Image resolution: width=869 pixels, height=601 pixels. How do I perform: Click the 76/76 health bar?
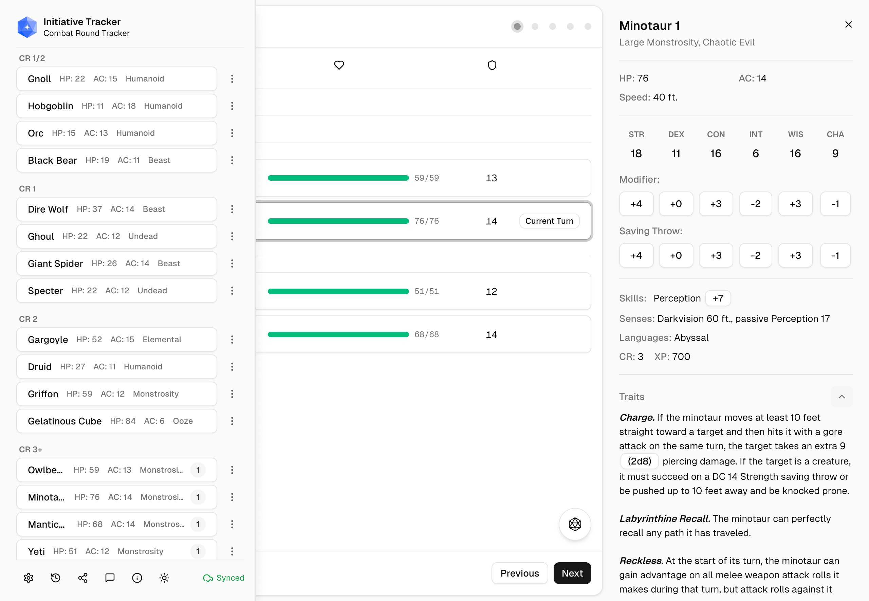(x=338, y=221)
